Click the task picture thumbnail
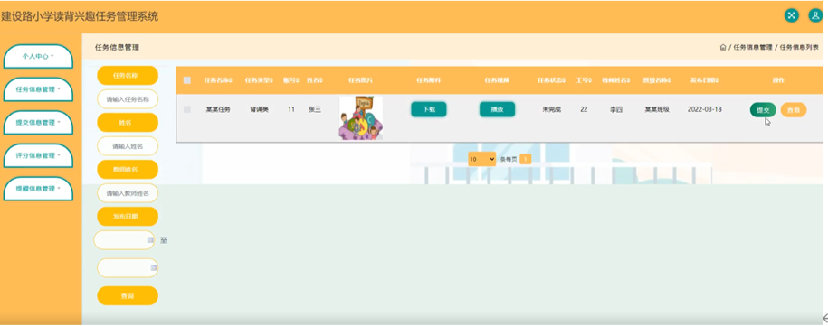Image resolution: width=828 pixels, height=326 pixels. pos(361,118)
